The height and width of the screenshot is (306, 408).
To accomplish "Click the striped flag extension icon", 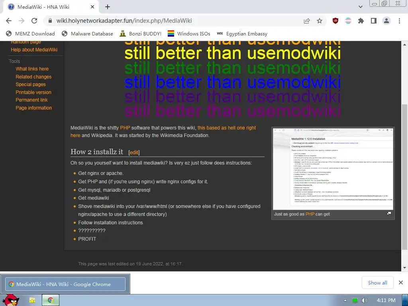I will coord(348,21).
